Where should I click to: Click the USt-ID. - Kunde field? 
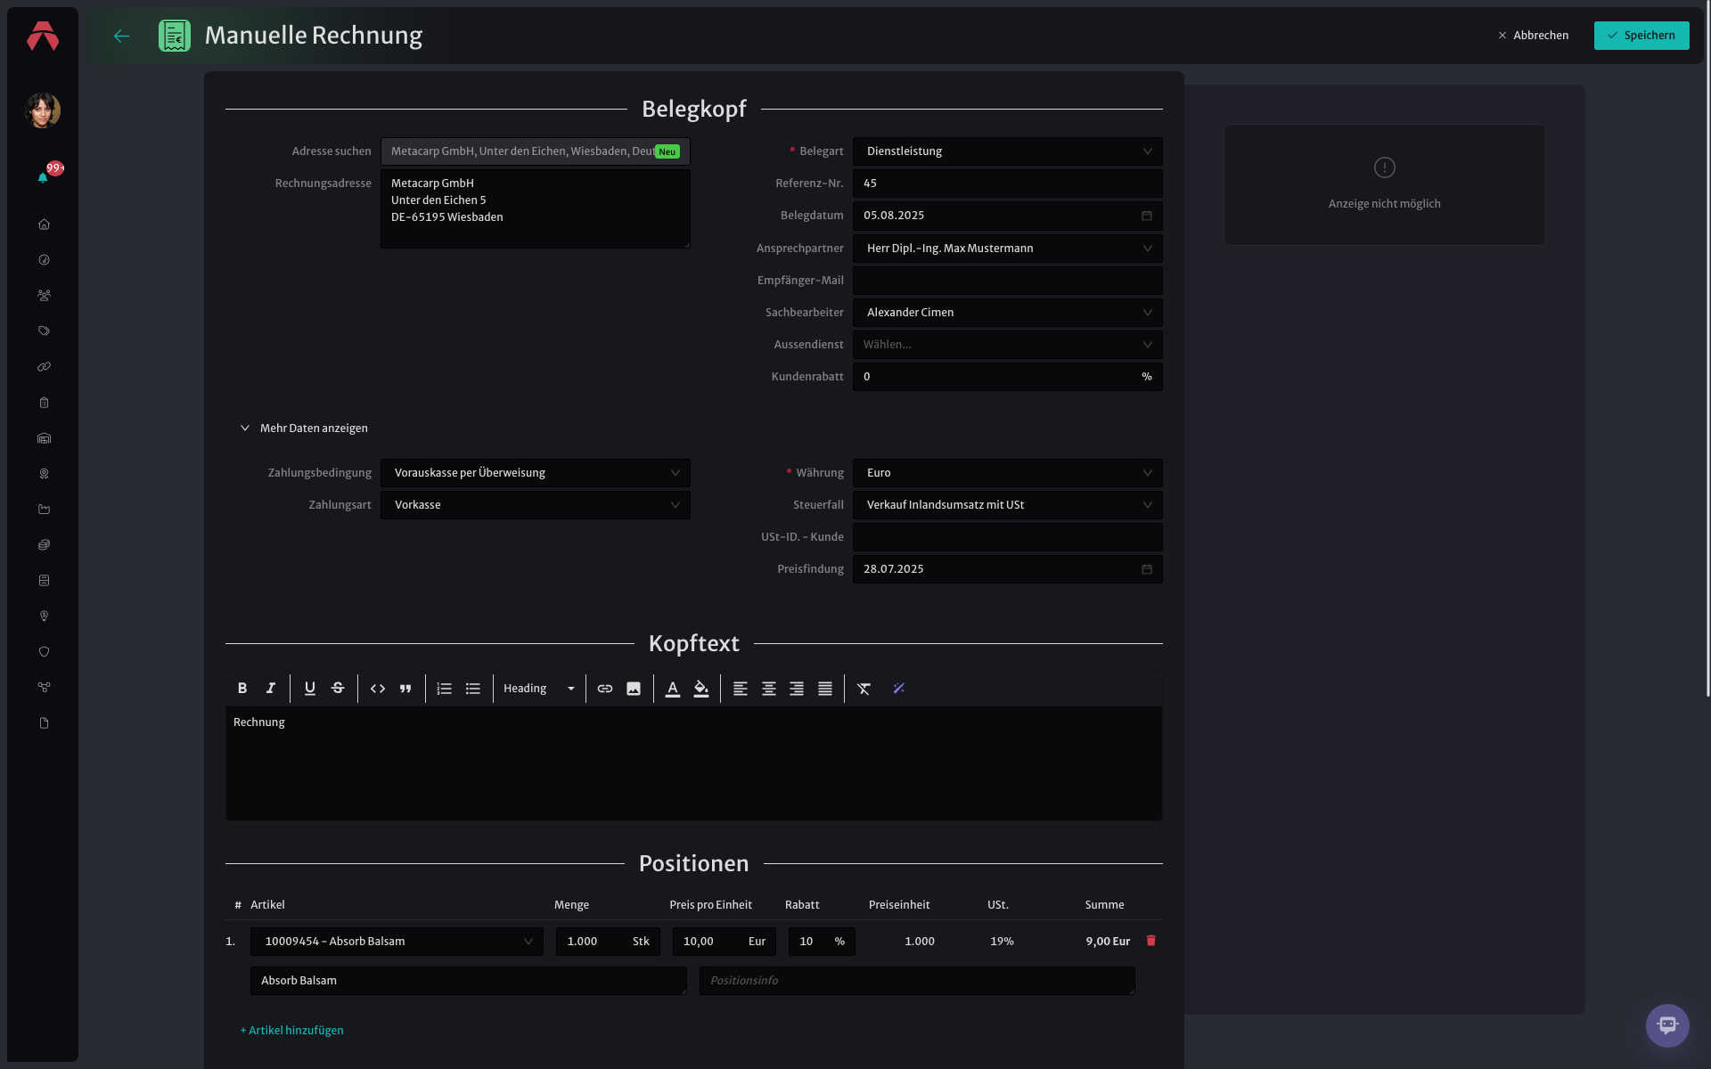click(1007, 537)
